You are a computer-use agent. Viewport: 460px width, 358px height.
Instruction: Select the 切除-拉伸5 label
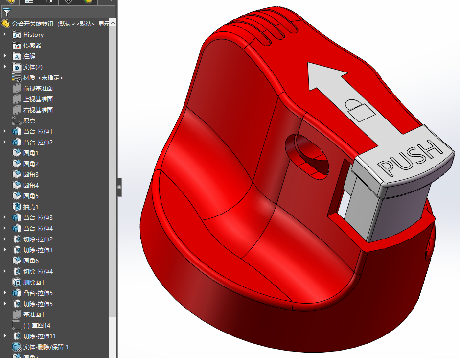[38, 304]
